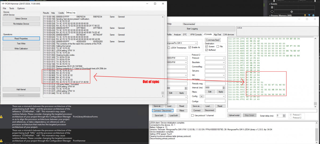Open the Tools menu in PCM Hammer

tap(12, 9)
